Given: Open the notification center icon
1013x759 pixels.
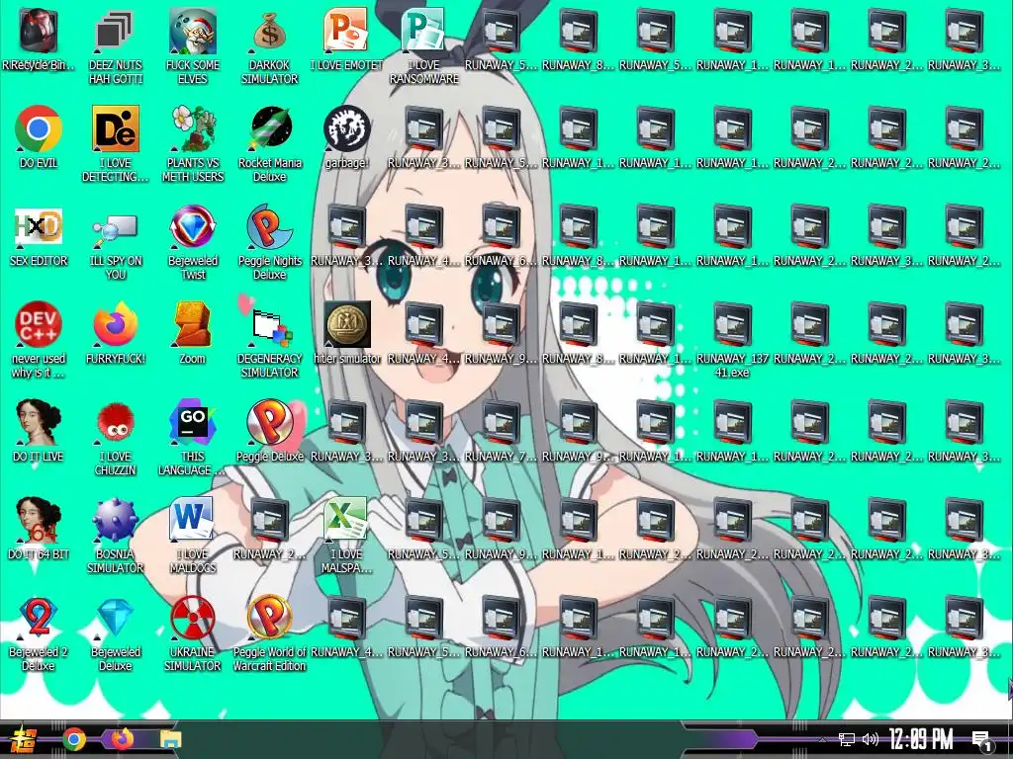Looking at the screenshot, I should click(x=982, y=741).
